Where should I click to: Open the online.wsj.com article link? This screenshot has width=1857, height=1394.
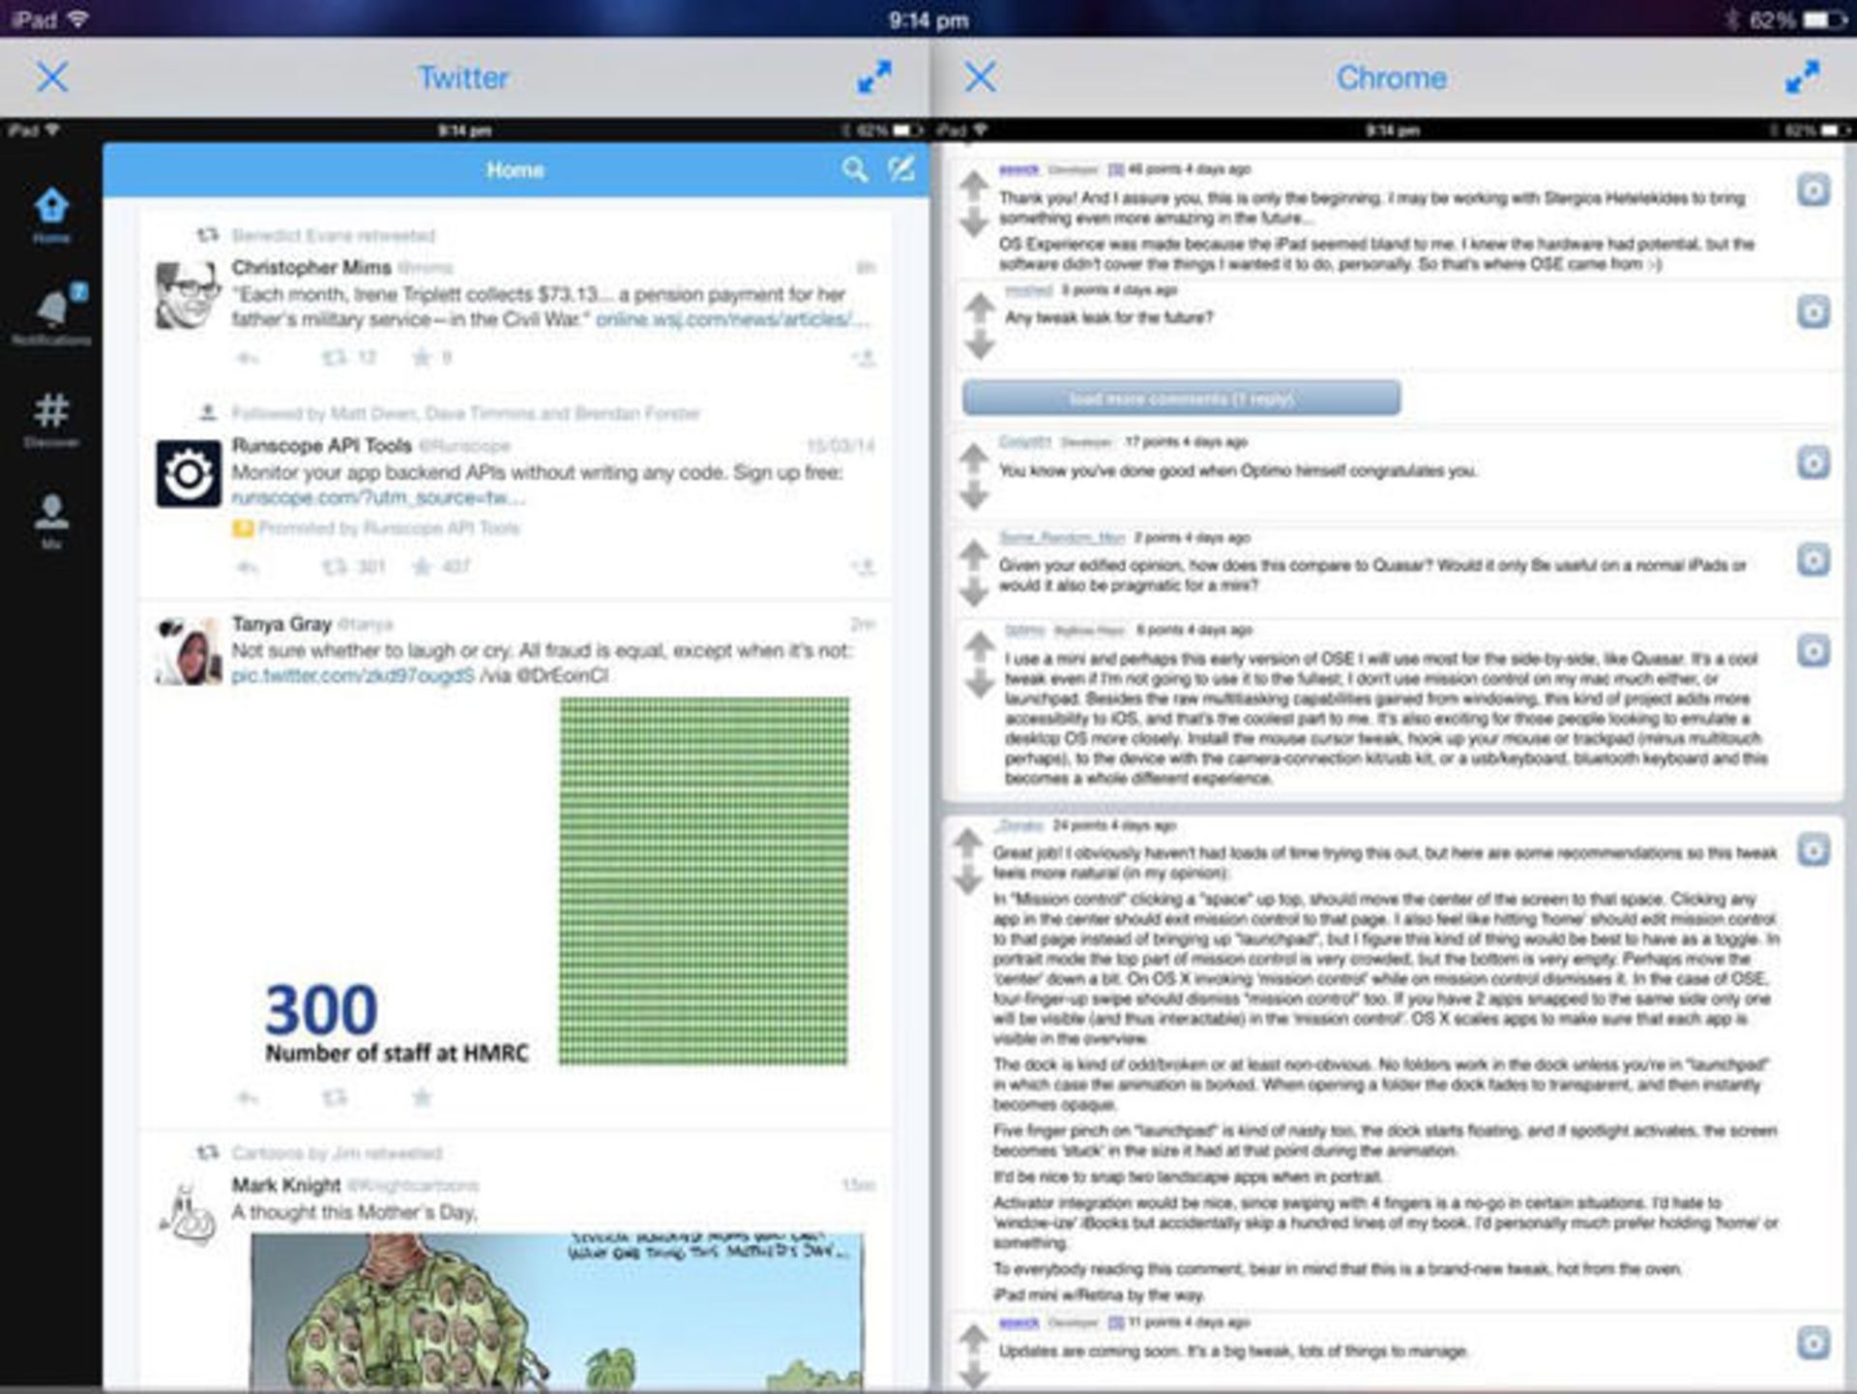[x=732, y=320]
